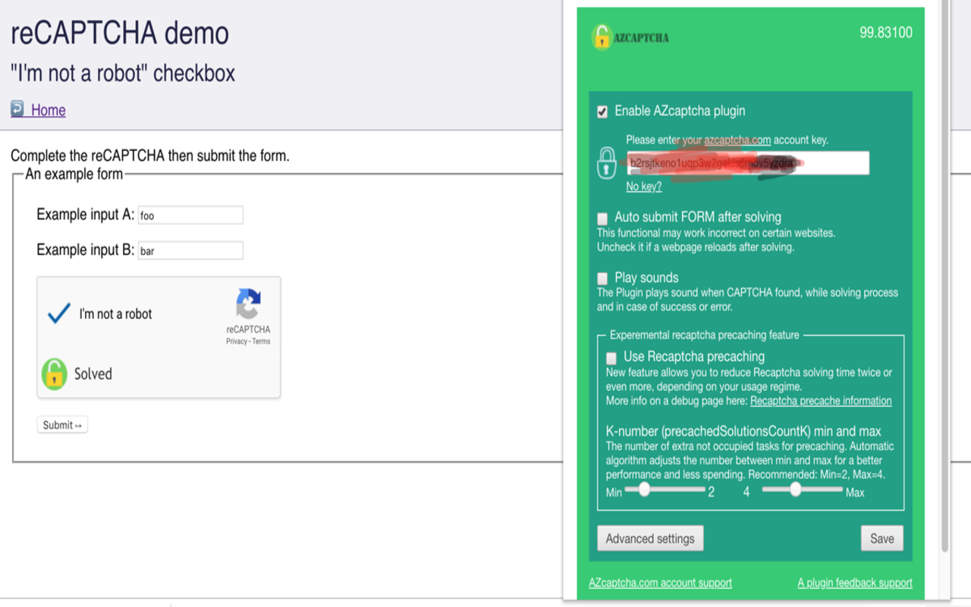
Task: Click the green Solved padlock icon
Action: click(55, 374)
